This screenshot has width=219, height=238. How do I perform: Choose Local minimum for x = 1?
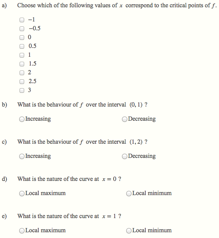[129, 231]
